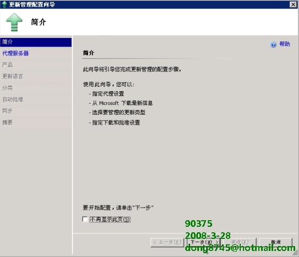Click the text 要开始配置，请单击下一步
This screenshot has width=299, height=257.
coord(118,208)
